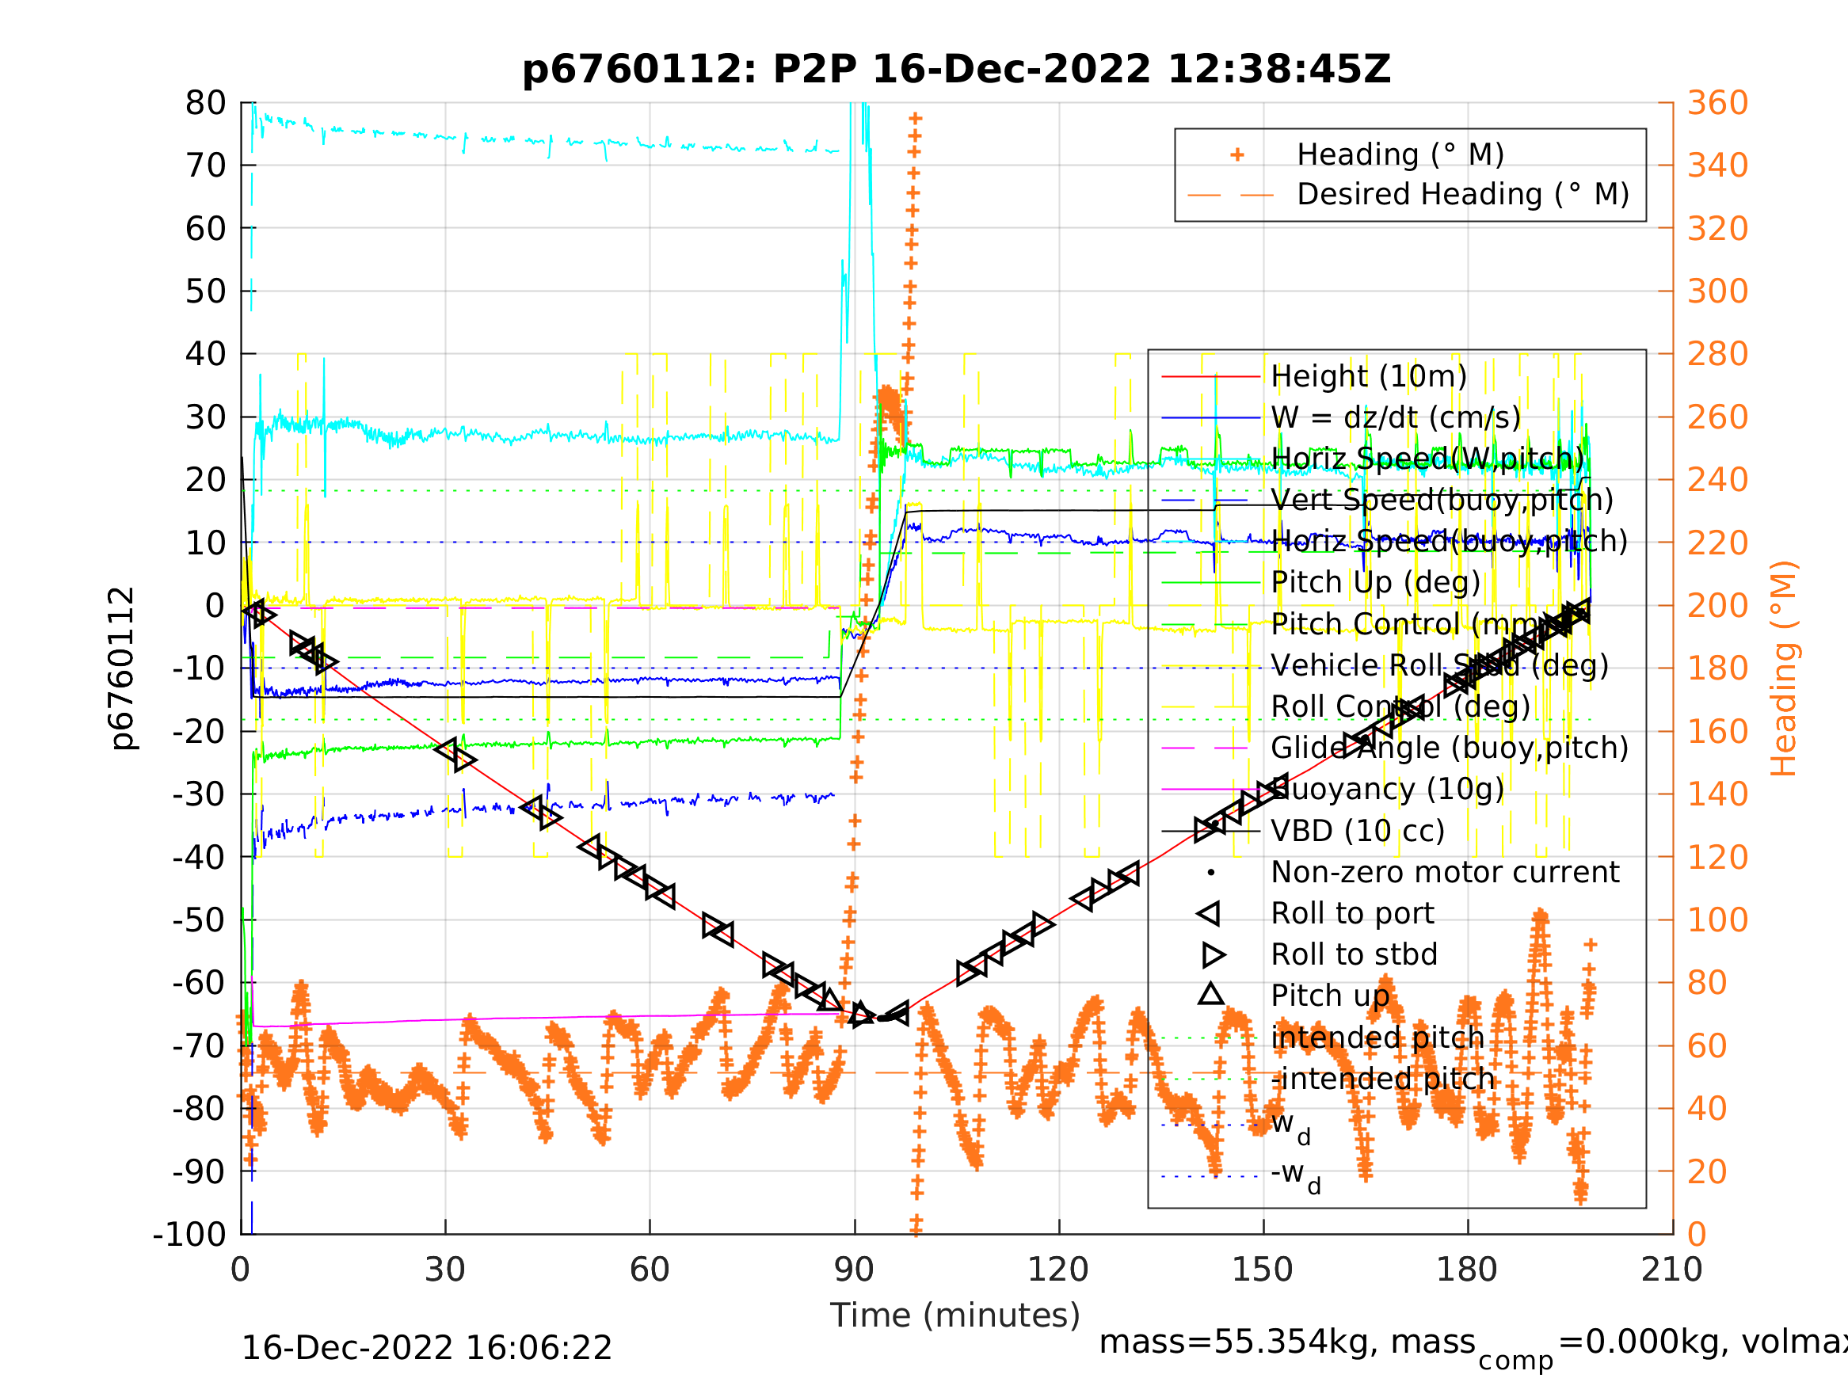Click the green line sample beside Pitch Up (deg)
1848x1386 pixels.
1210,582
